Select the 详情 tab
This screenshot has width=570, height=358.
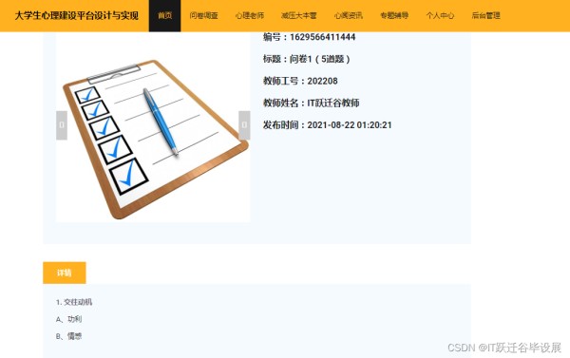65,273
